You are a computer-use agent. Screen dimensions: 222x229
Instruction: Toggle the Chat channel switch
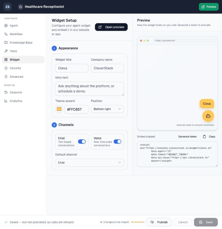pos(82,142)
